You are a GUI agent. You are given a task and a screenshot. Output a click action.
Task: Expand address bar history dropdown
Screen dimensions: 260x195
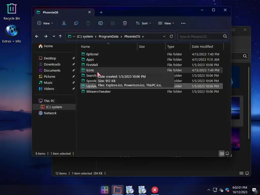(x=164, y=36)
